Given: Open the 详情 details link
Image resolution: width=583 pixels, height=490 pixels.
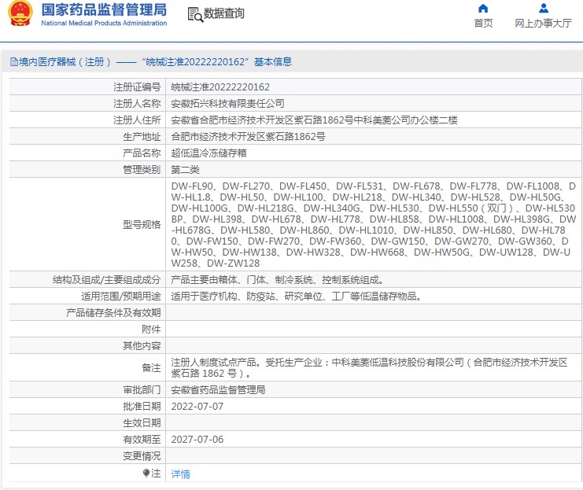Looking at the screenshot, I should pyautogui.click(x=180, y=473).
